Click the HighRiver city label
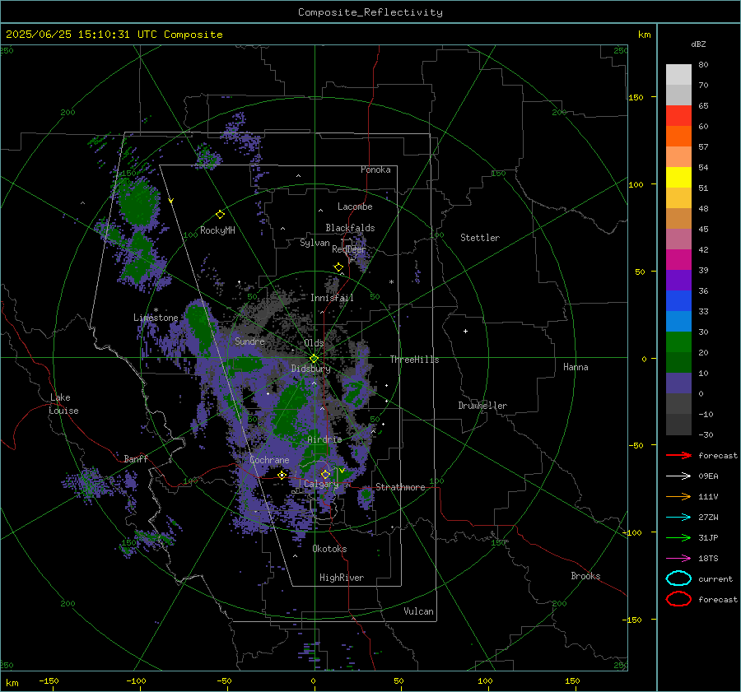The height and width of the screenshot is (692, 741). click(x=341, y=578)
